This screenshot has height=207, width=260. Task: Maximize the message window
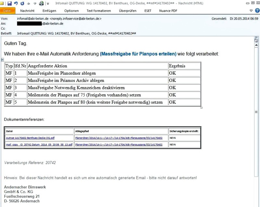click(253, 3)
